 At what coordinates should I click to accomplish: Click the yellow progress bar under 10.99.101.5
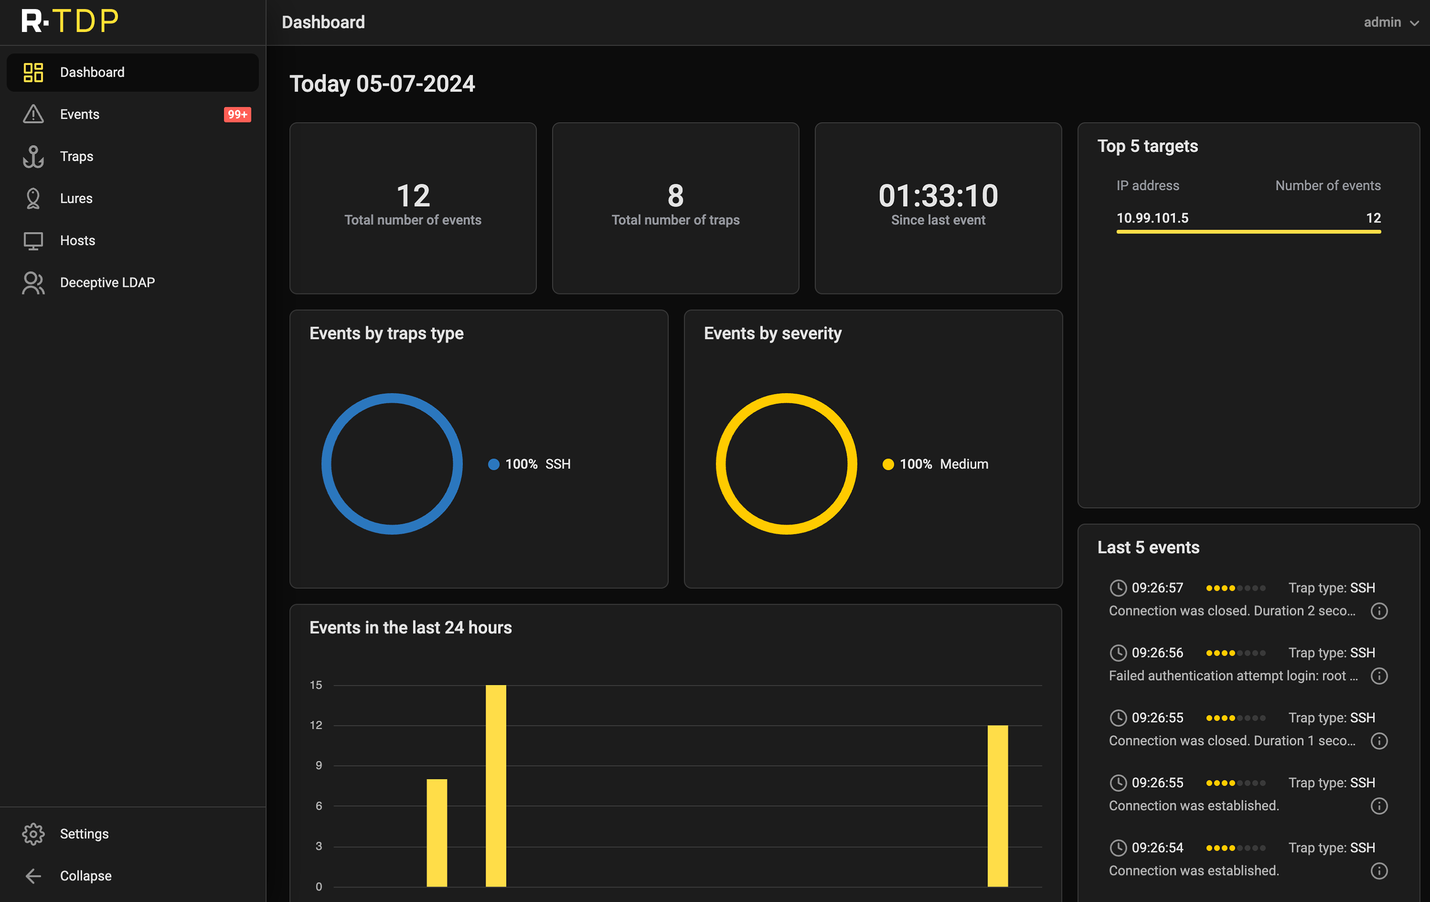1248,232
